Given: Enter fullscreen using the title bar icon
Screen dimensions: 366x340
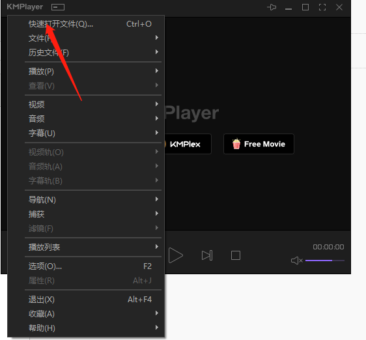Looking at the screenshot, I should [x=322, y=7].
